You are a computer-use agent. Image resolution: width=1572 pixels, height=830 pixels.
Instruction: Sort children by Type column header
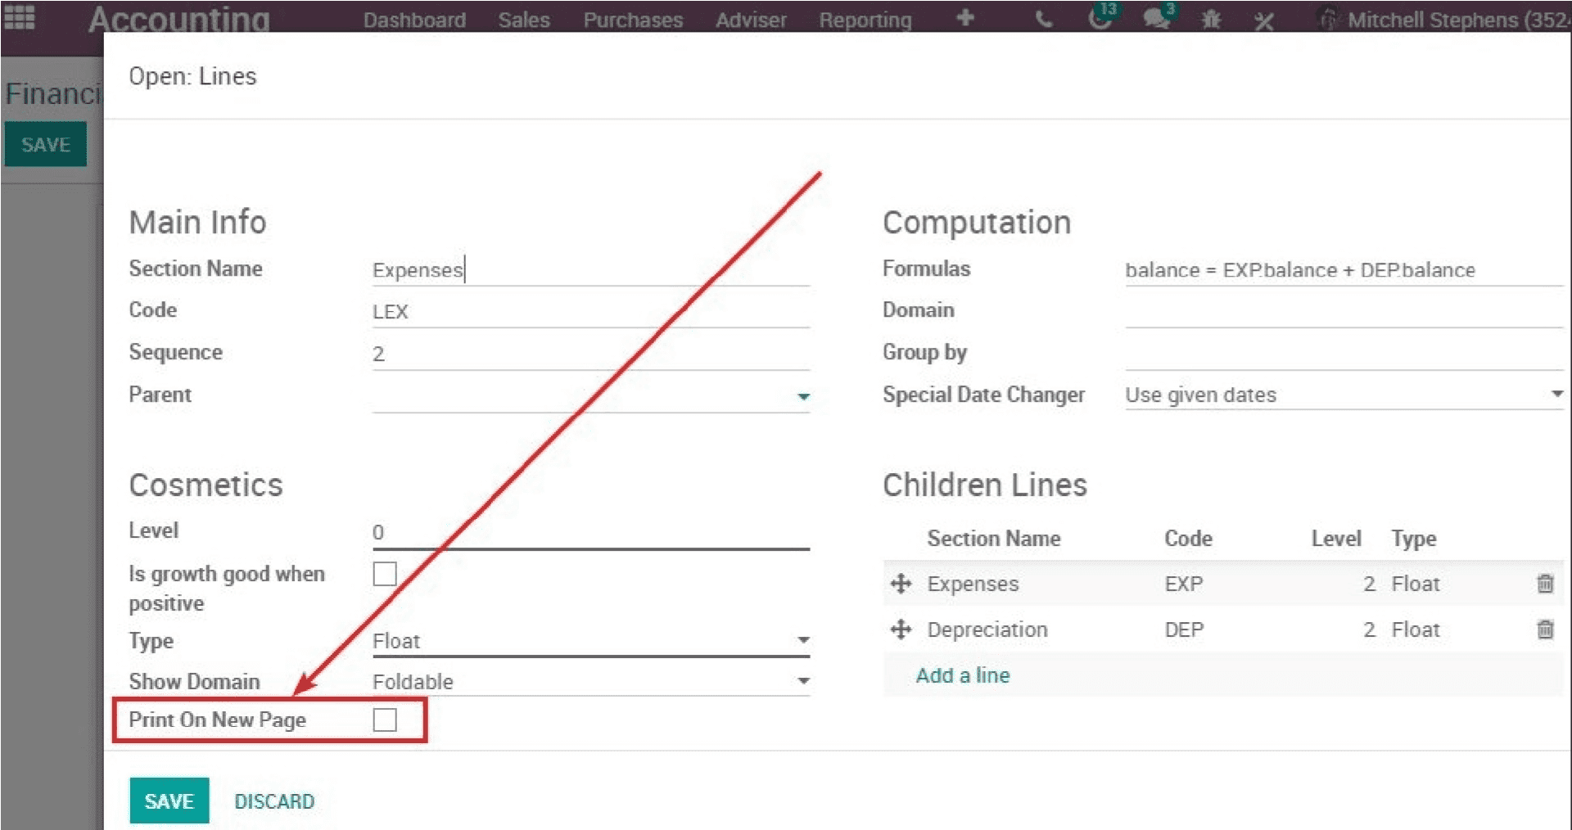(x=1414, y=539)
